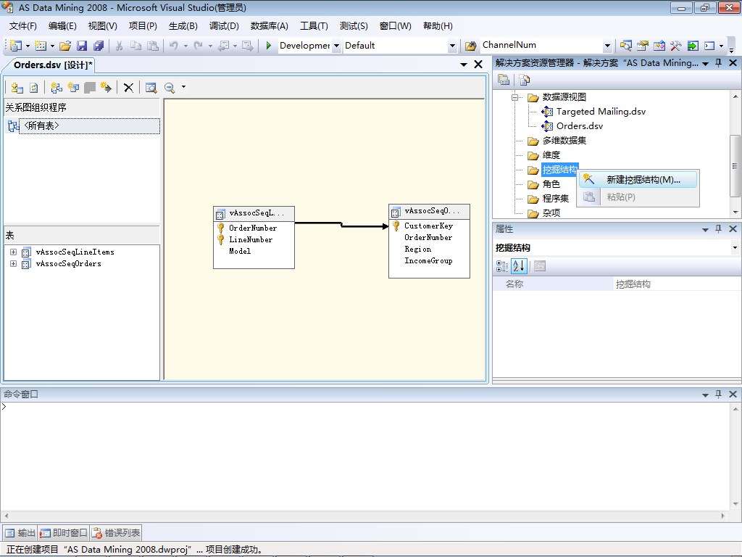
Task: Open the Solution Explorer toolbar icon
Action: (x=625, y=46)
